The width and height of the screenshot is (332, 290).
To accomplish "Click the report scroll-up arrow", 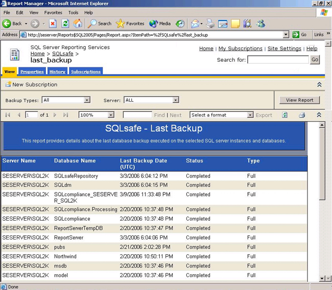I will [x=322, y=125].
